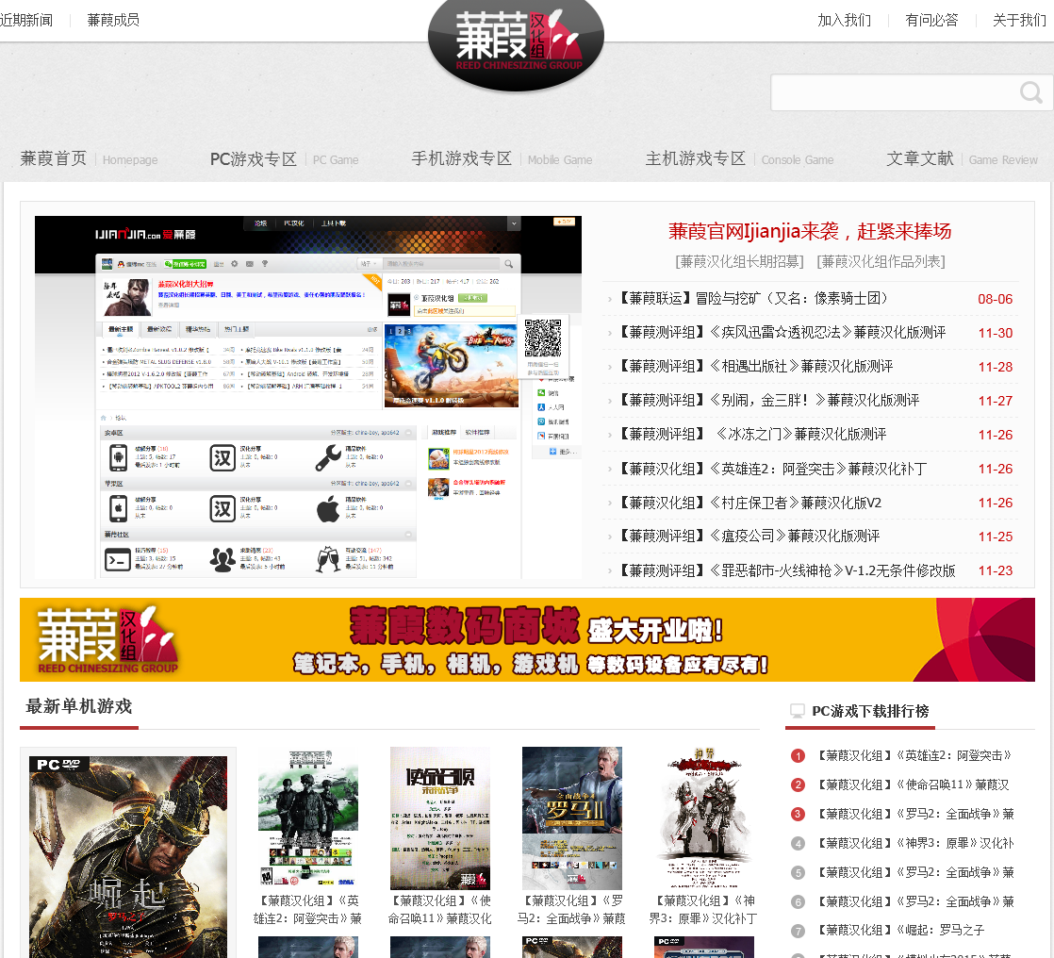This screenshot has height=958, width=1054.
Task: Open ranking entry 《崛起：罗马之子
Action: pos(900,931)
